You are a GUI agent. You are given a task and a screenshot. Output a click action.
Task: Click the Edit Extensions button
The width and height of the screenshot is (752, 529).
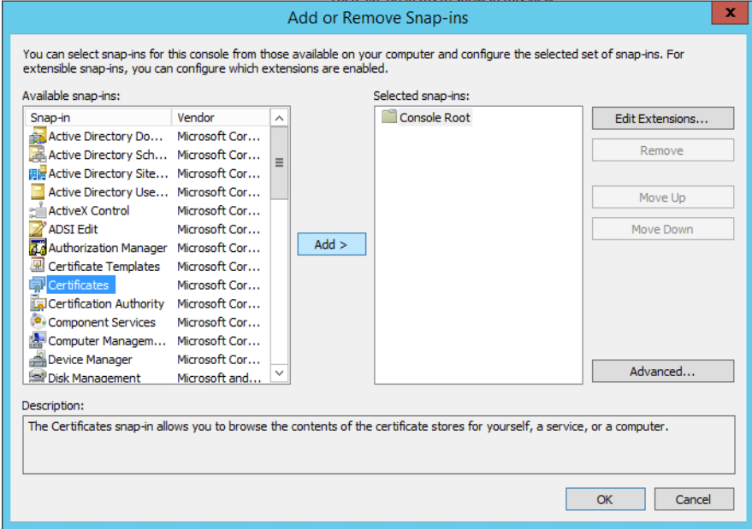point(662,118)
